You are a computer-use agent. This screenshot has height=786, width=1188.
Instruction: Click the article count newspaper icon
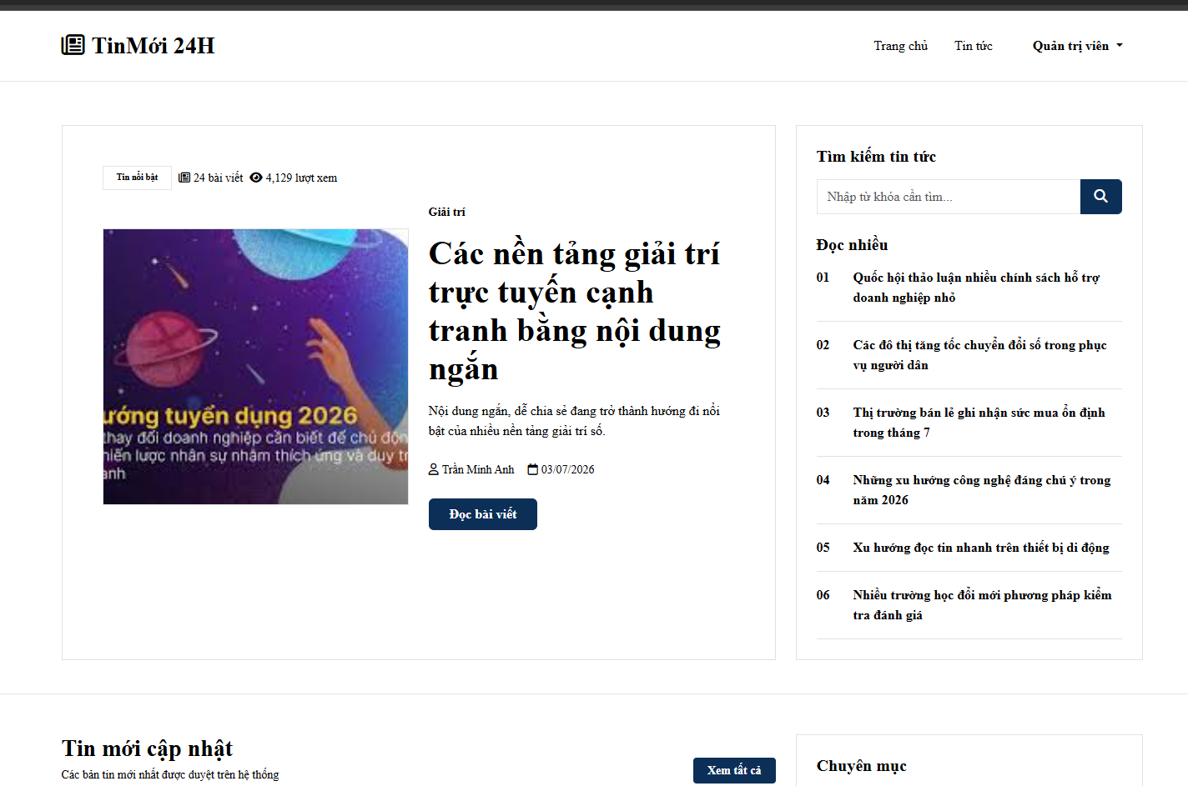tap(184, 178)
